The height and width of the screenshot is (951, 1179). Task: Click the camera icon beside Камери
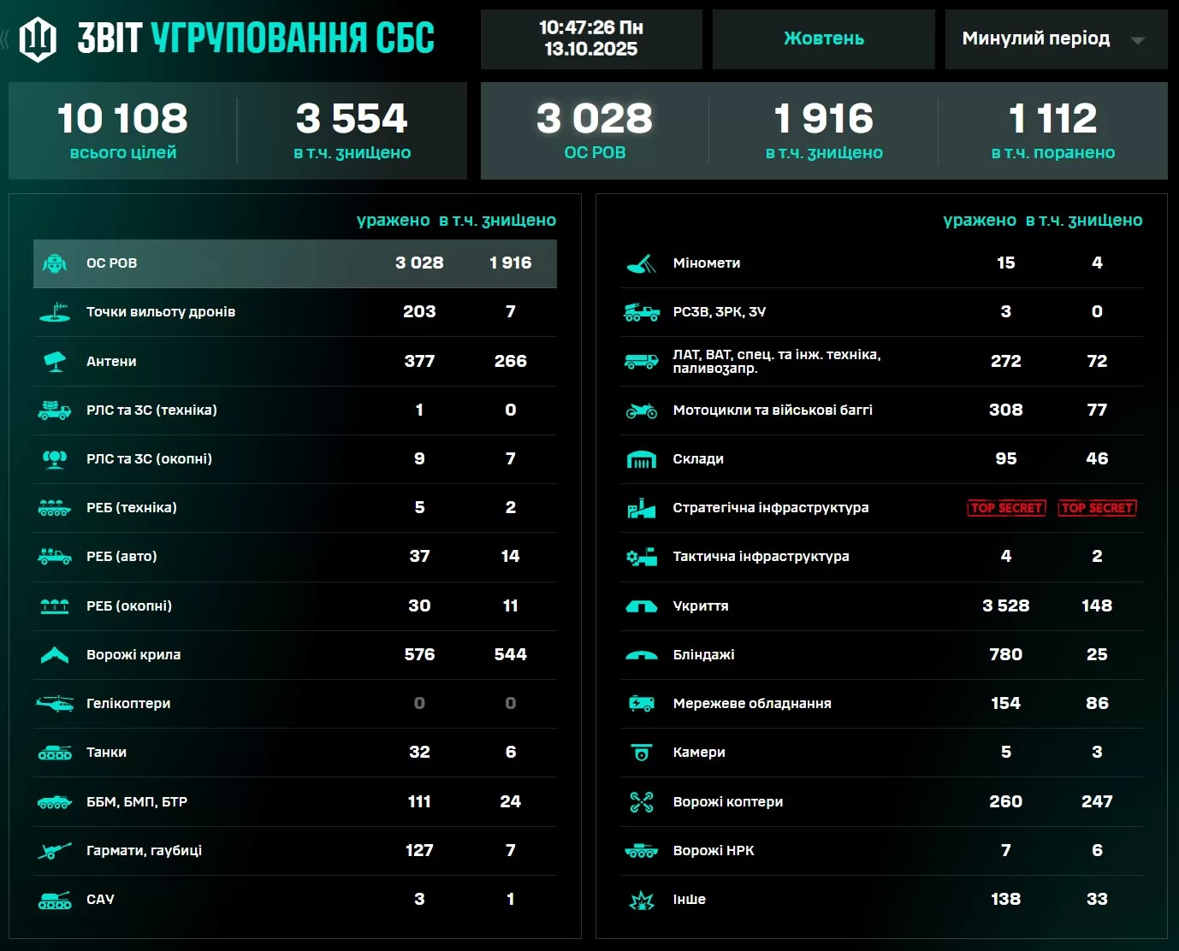641,753
